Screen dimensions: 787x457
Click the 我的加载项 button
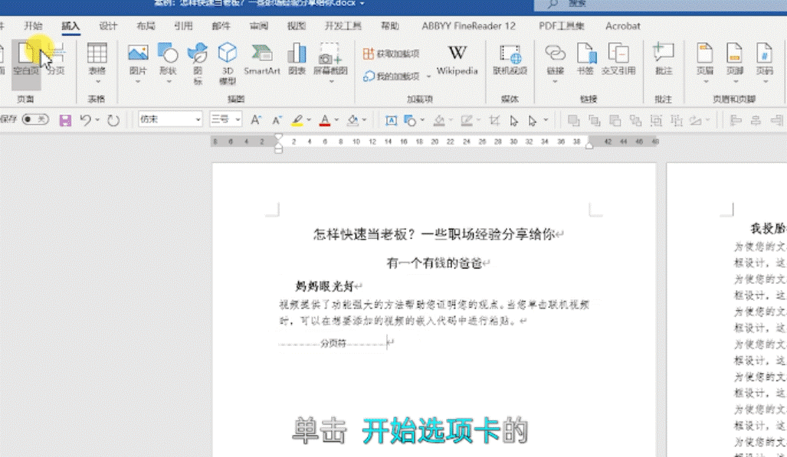[391, 76]
